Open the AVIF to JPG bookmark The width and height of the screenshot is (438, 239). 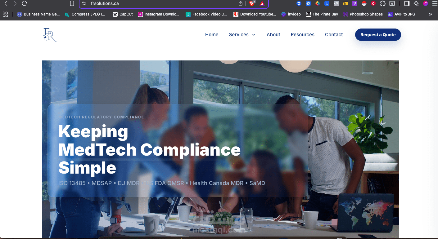pos(401,14)
